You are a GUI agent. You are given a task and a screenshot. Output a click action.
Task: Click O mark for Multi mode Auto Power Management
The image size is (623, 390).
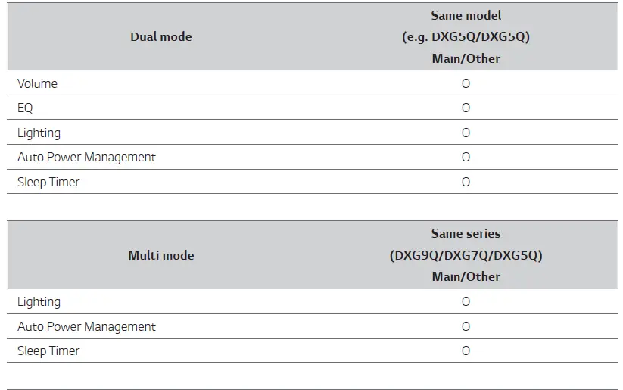click(466, 326)
